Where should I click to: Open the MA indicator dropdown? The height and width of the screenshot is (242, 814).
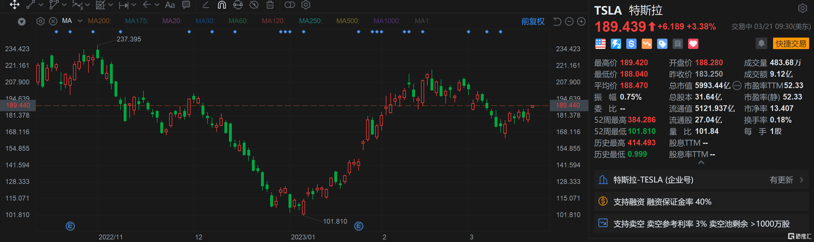(x=80, y=21)
